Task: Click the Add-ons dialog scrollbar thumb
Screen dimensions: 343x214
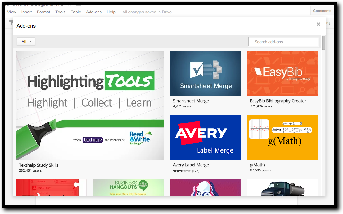Action: (x=324, y=43)
